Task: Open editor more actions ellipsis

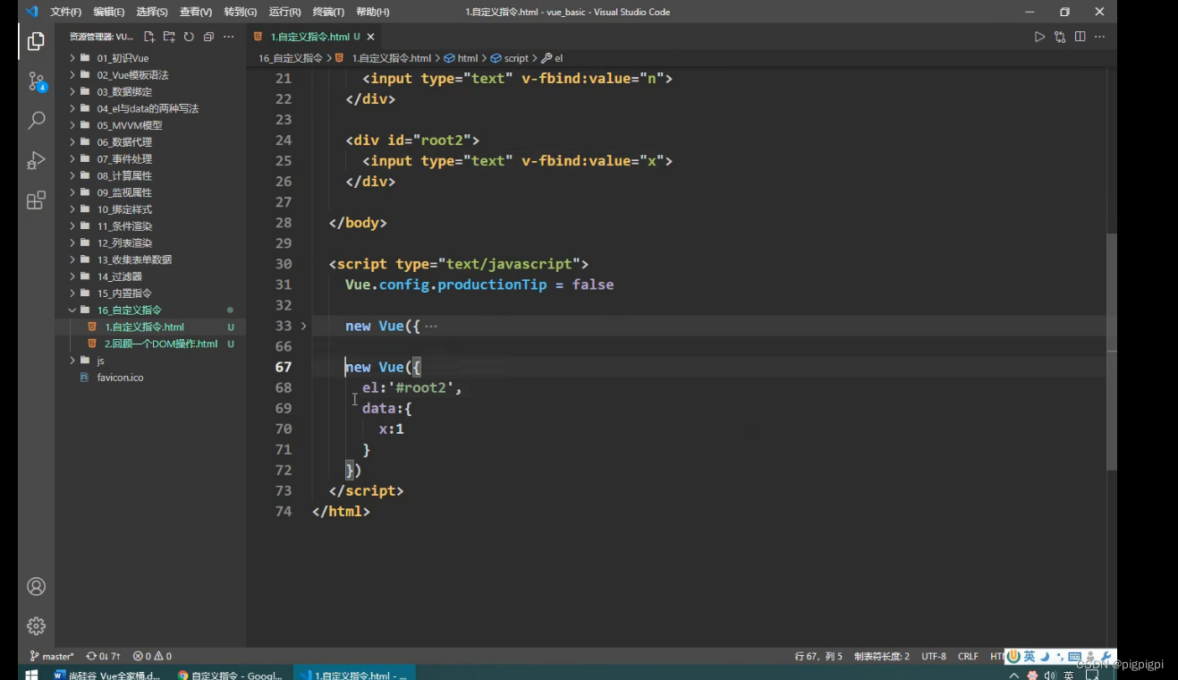Action: click(1100, 37)
